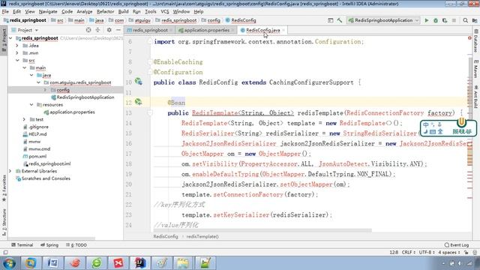
Task: Collapse all icon in Project panel header
Action: coord(97,30)
